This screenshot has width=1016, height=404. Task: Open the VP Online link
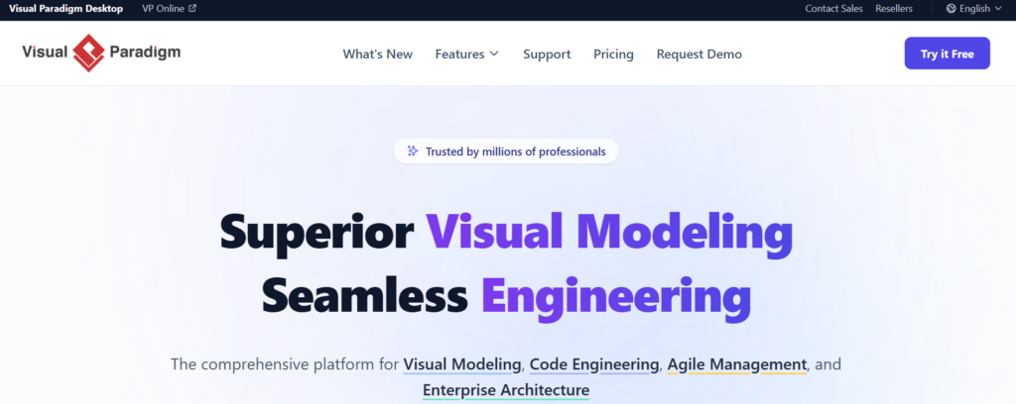click(x=169, y=8)
